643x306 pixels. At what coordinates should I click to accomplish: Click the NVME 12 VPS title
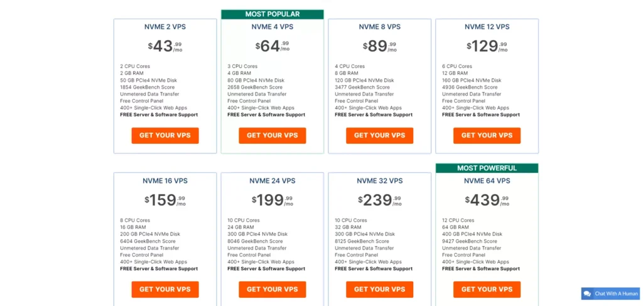(487, 27)
